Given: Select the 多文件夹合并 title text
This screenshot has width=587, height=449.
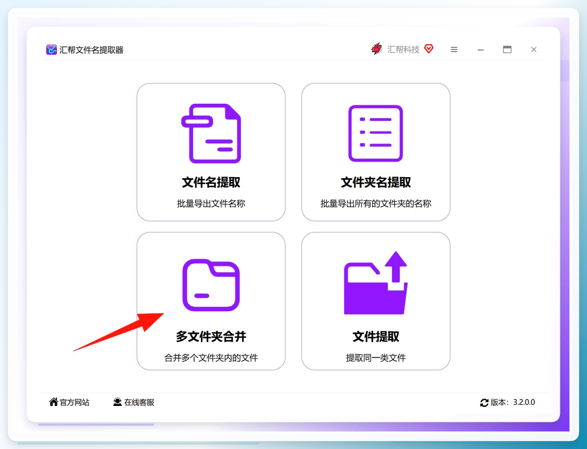Looking at the screenshot, I should coord(211,336).
